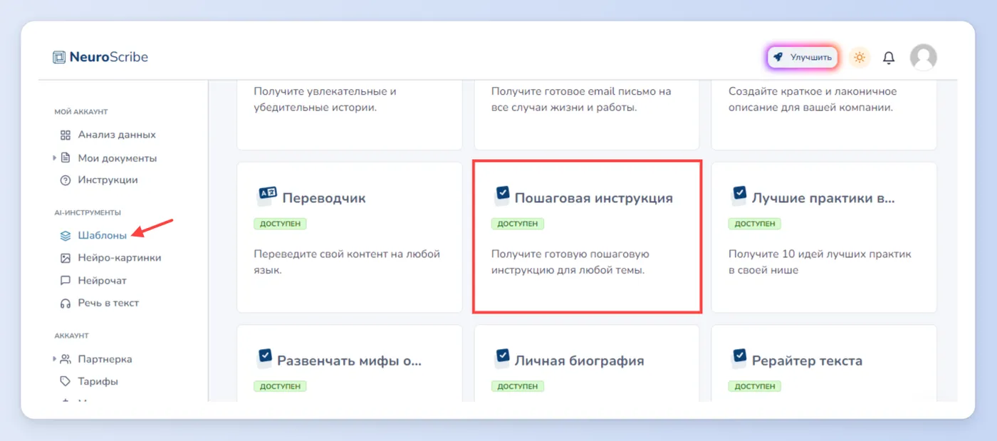Click the увлекательные истории template card
Viewport: 997px width, 441px height.
coord(350,114)
